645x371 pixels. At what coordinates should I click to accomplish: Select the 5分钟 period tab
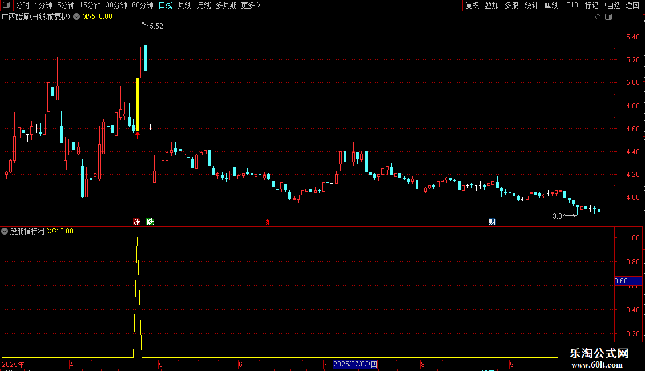(66, 5)
